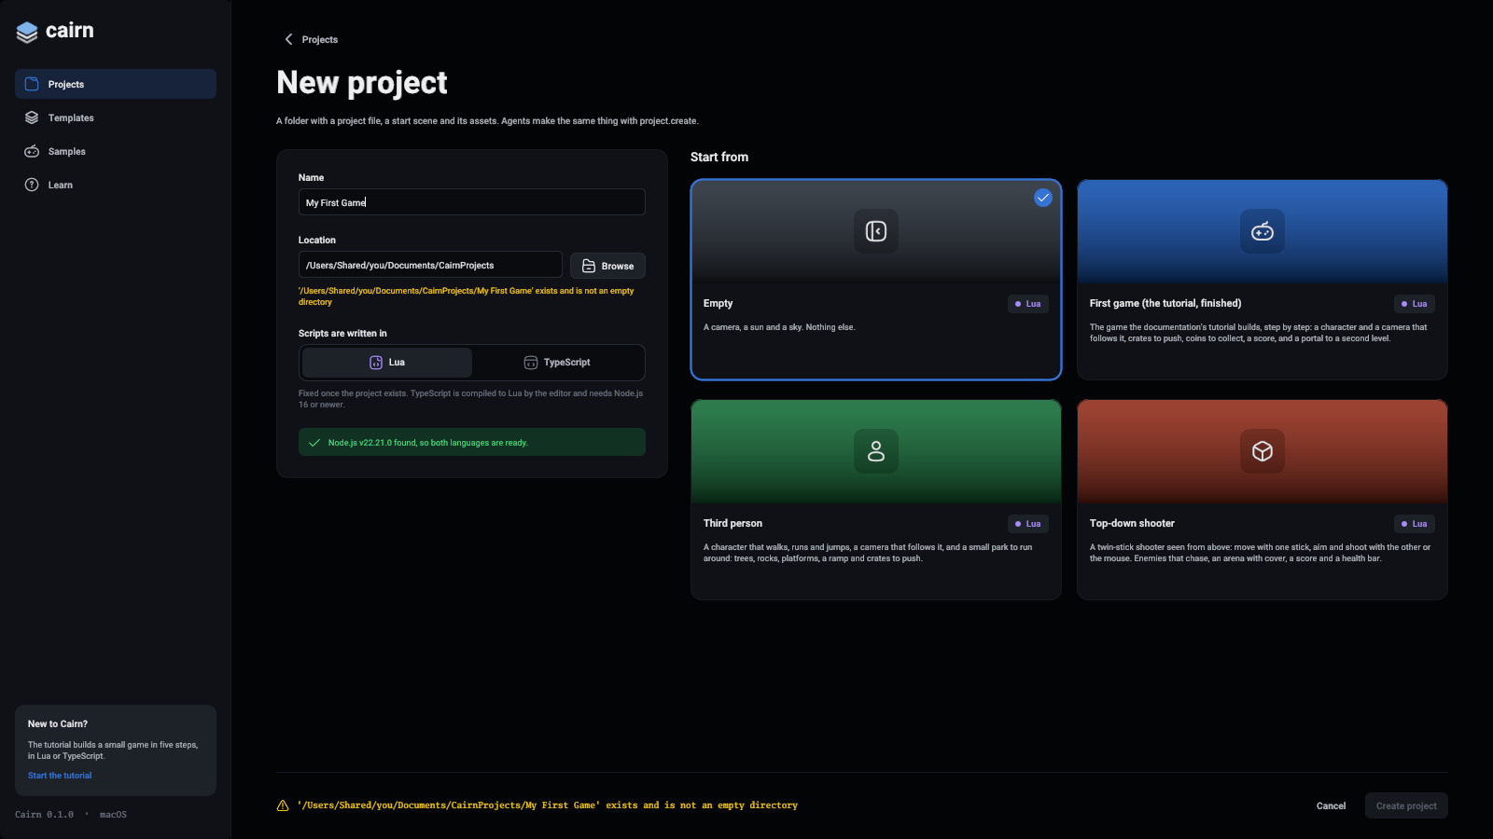The image size is (1493, 839).
Task: Open the Learn section
Action: tap(116, 185)
